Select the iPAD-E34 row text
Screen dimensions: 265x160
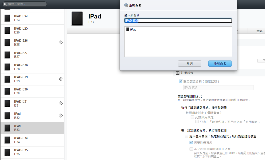click(21, 138)
